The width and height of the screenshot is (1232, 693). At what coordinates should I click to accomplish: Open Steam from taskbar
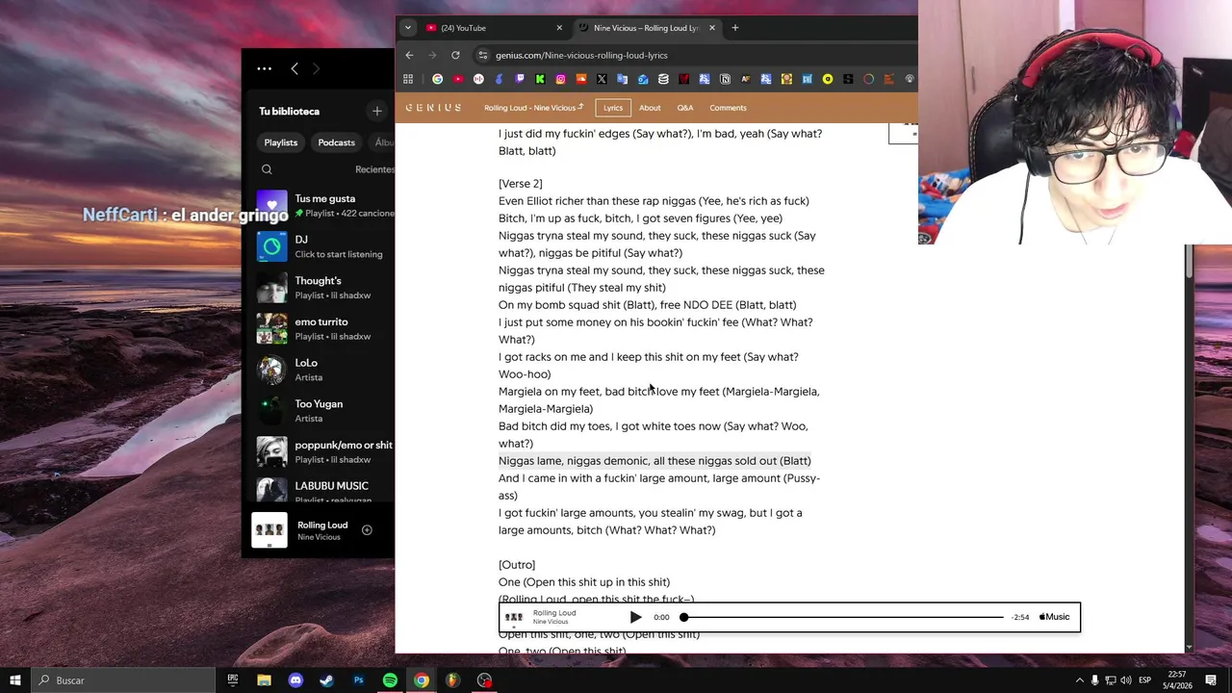[326, 680]
